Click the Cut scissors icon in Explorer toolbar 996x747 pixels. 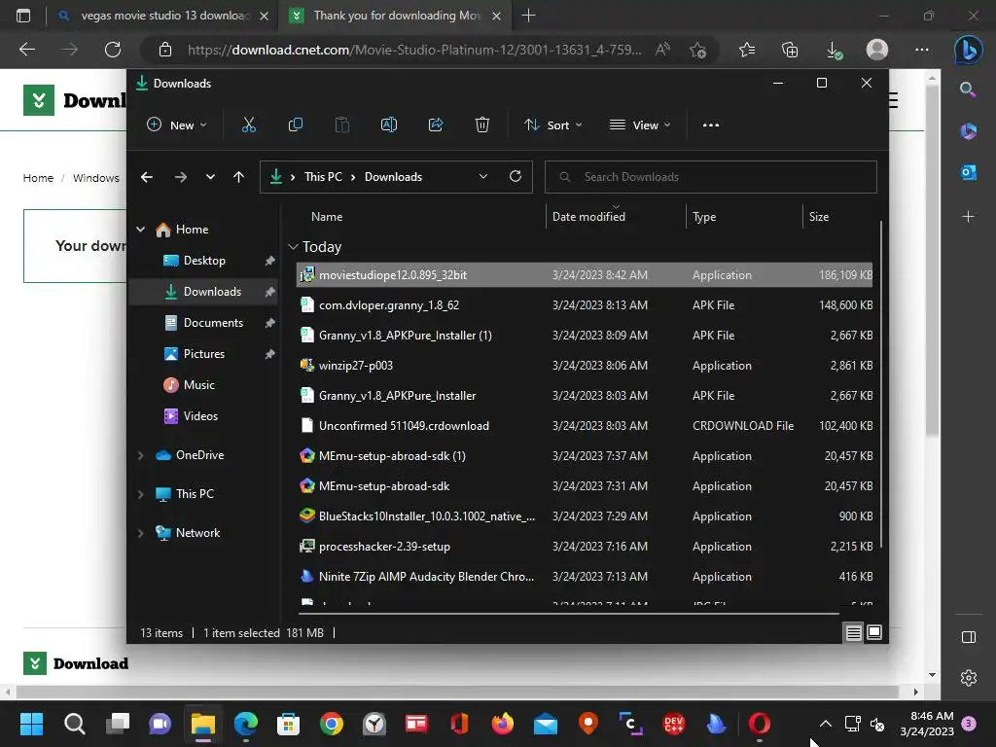(x=248, y=125)
